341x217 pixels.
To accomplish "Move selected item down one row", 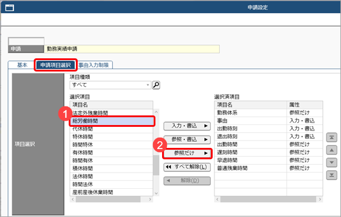I will (331, 162).
